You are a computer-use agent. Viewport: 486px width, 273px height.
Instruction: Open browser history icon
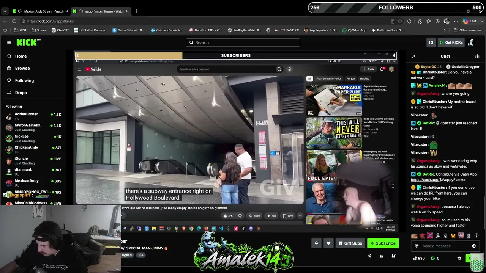(x=437, y=21)
